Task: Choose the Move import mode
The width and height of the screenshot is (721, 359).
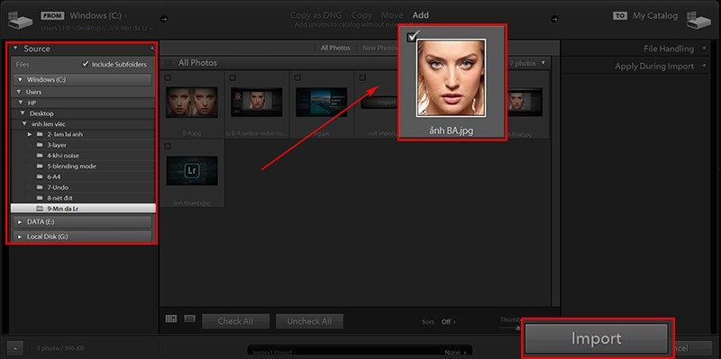Action: pyautogui.click(x=392, y=15)
